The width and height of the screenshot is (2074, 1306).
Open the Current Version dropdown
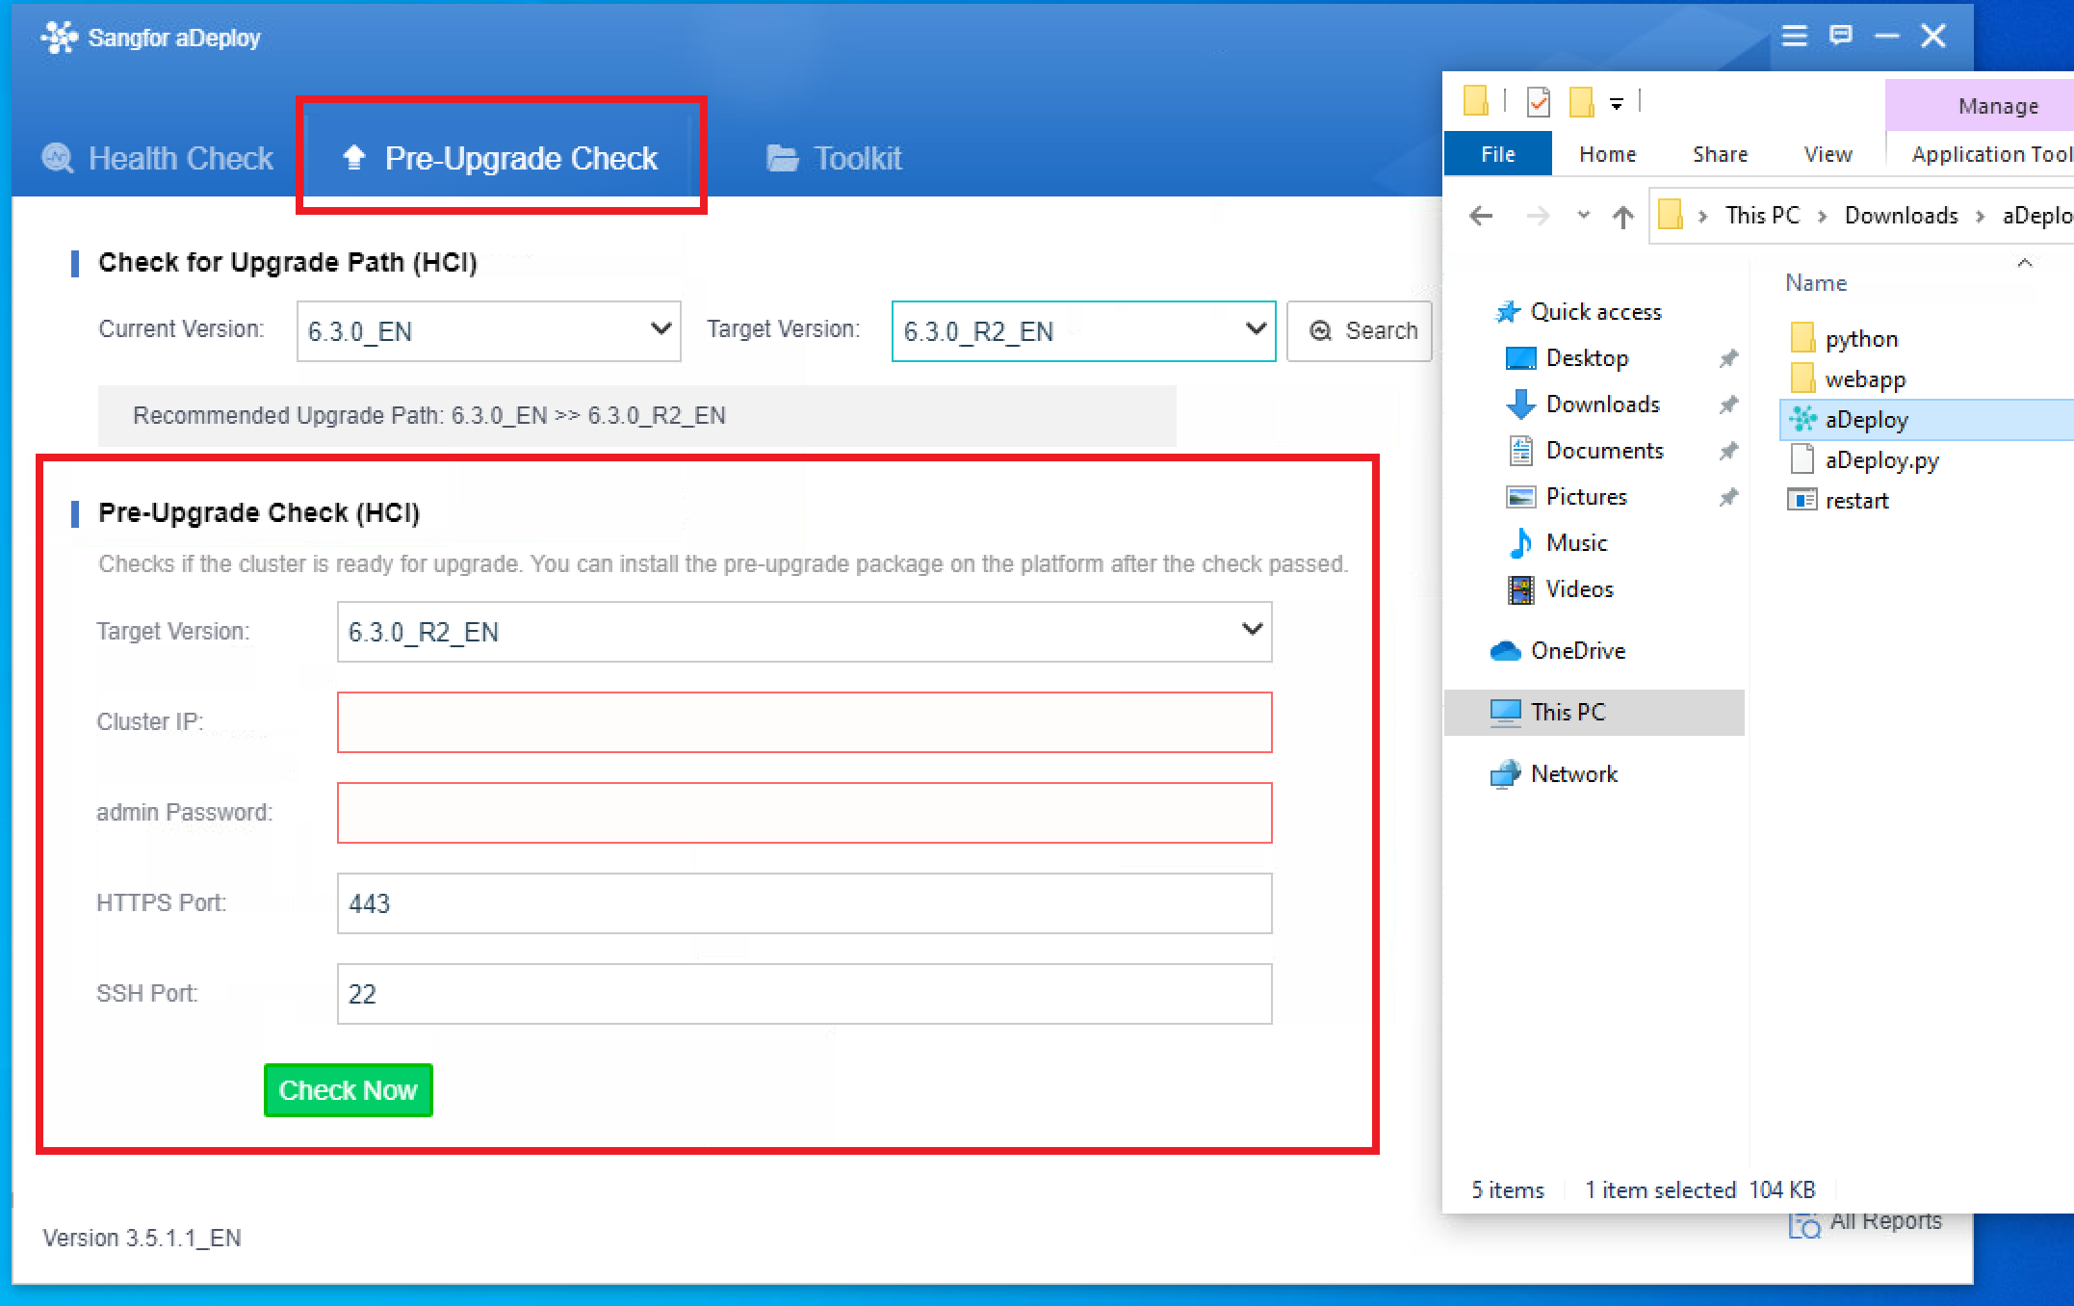point(489,331)
